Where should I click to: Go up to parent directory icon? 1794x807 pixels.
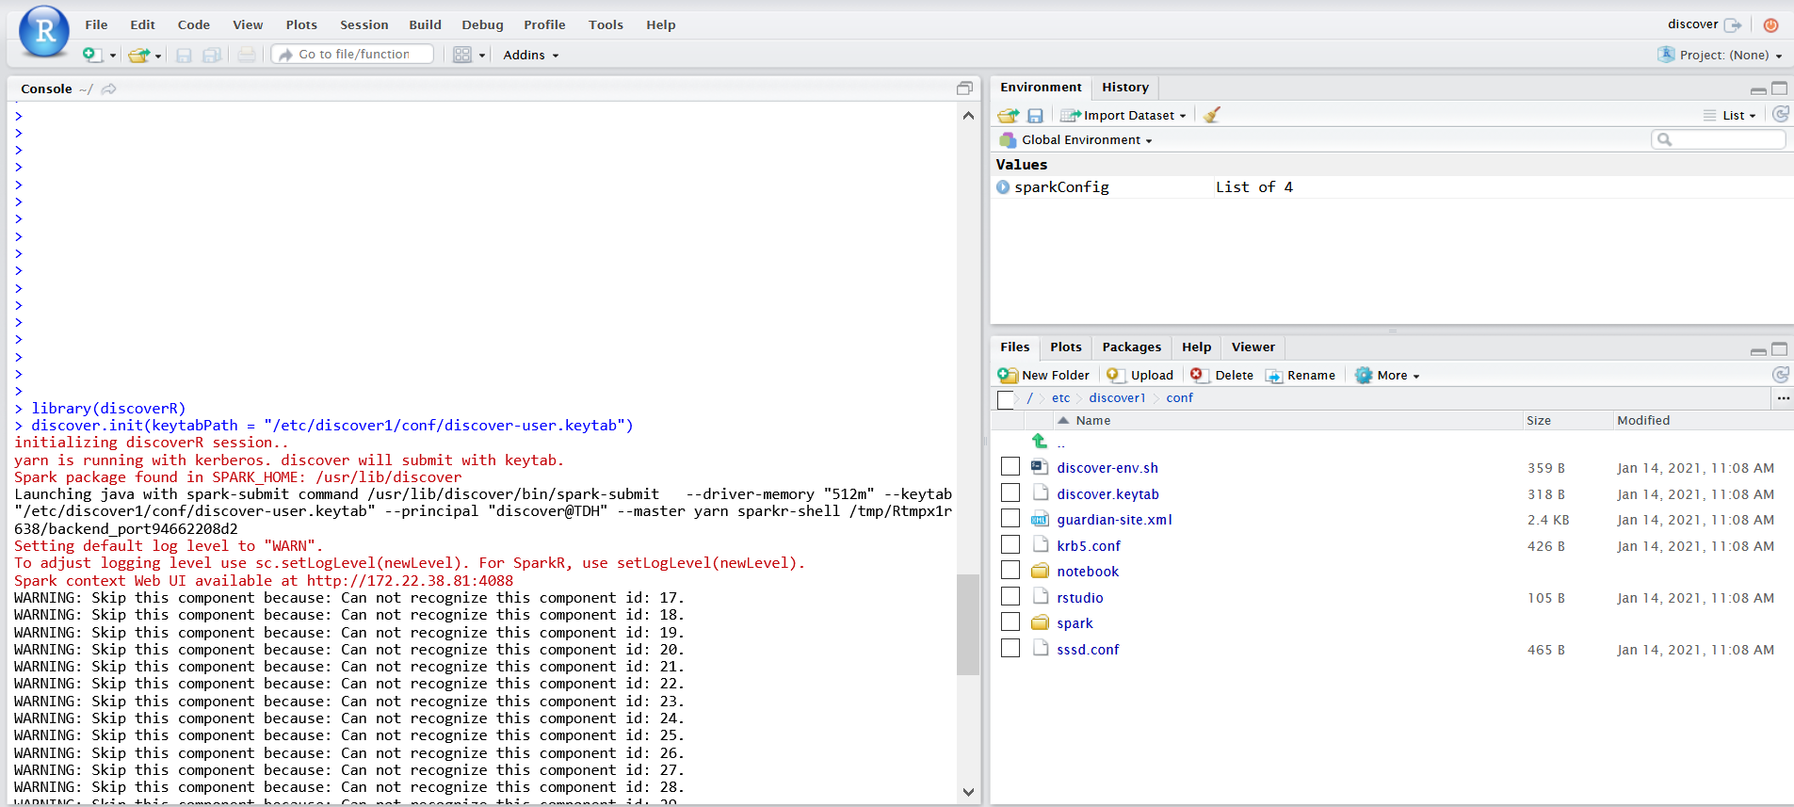point(1040,441)
